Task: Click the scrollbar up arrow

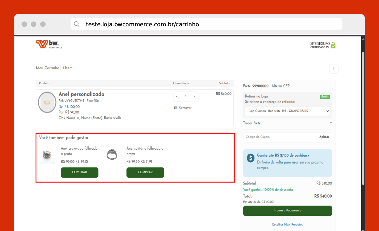Action: (x=363, y=39)
